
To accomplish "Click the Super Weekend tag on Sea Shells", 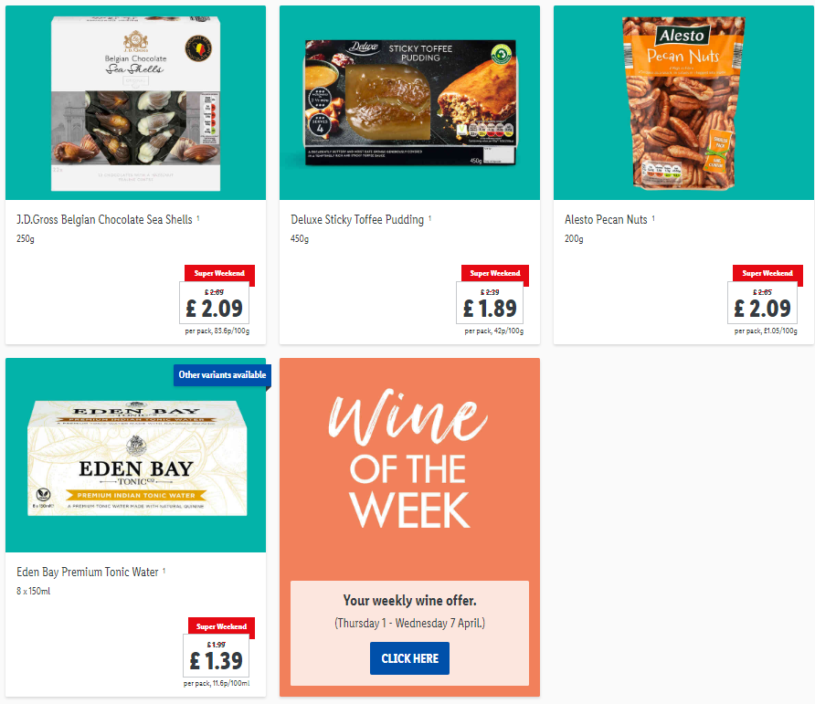I will coord(219,273).
